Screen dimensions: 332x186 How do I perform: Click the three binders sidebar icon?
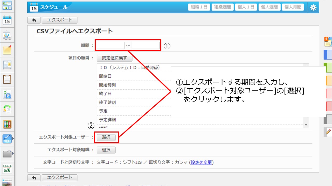click(7, 124)
